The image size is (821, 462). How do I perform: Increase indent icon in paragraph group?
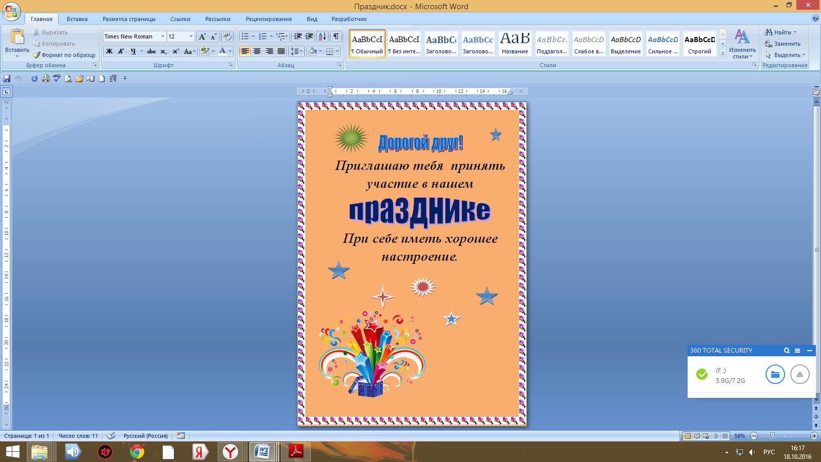(309, 36)
